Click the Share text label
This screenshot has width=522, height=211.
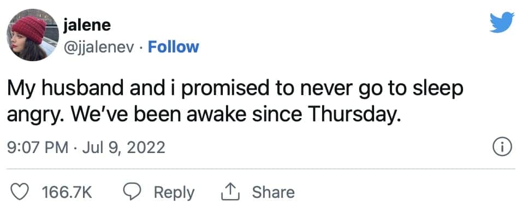[x=274, y=192]
